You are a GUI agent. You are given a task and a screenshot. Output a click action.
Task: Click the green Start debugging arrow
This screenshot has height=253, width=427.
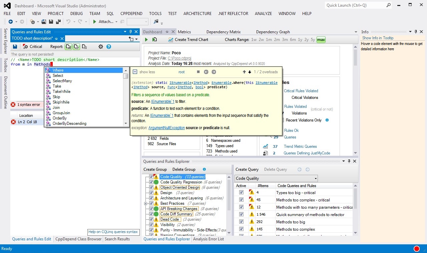(x=95, y=22)
